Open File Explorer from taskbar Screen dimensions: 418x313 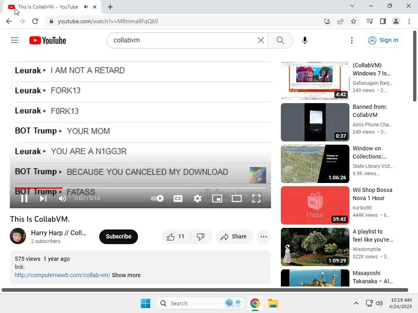point(273,303)
